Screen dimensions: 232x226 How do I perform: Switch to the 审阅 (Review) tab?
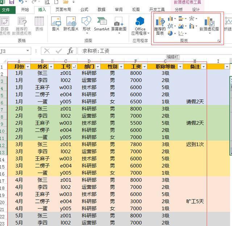pos(119,10)
